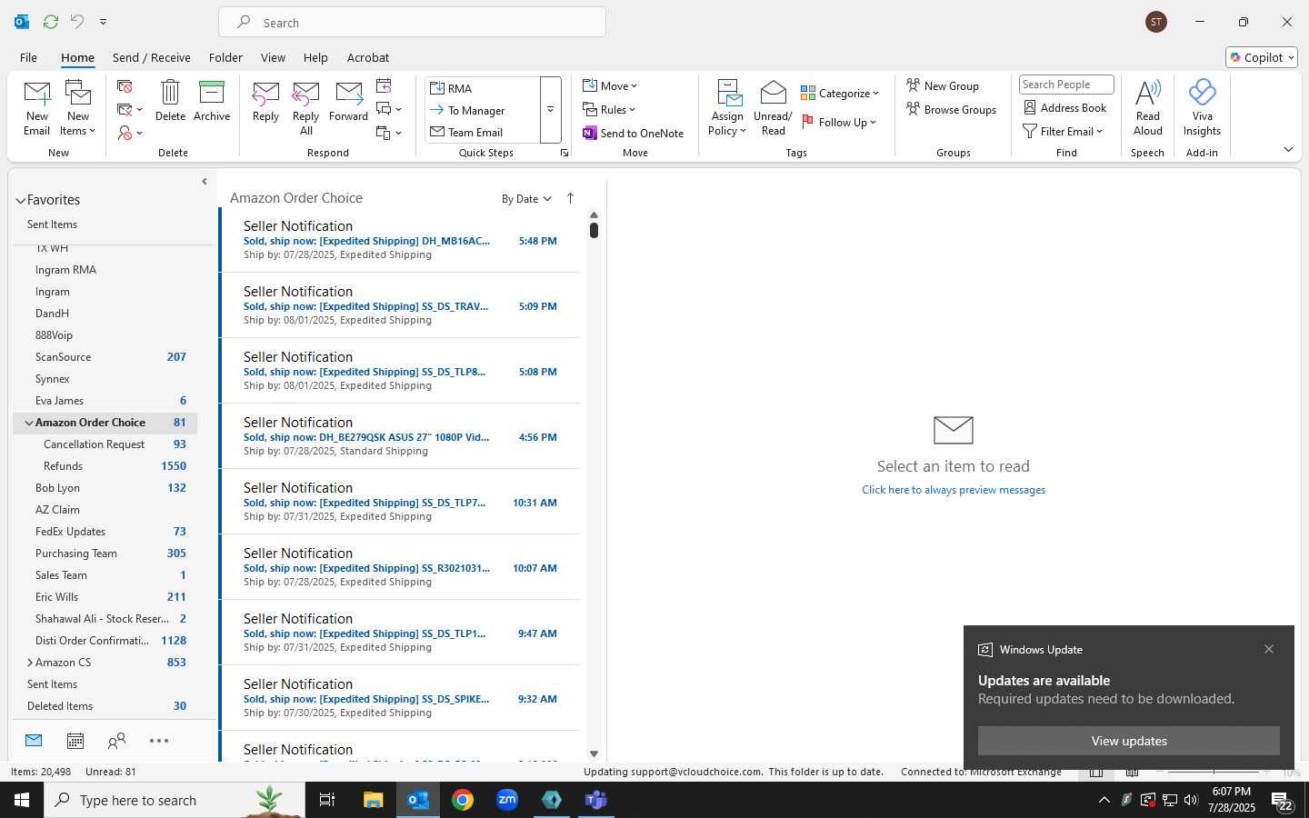The width and height of the screenshot is (1309, 818).
Task: Open the 5:48 PM Seller Notification email
Action: [x=400, y=240]
